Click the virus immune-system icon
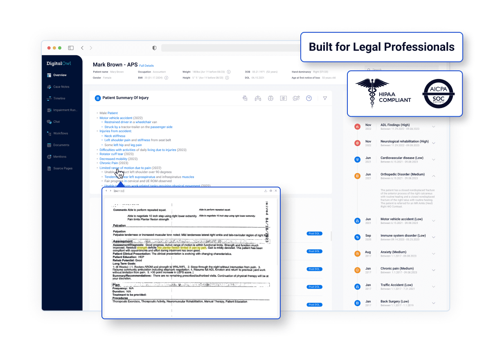This screenshot has width=491, height=352. coord(296,98)
